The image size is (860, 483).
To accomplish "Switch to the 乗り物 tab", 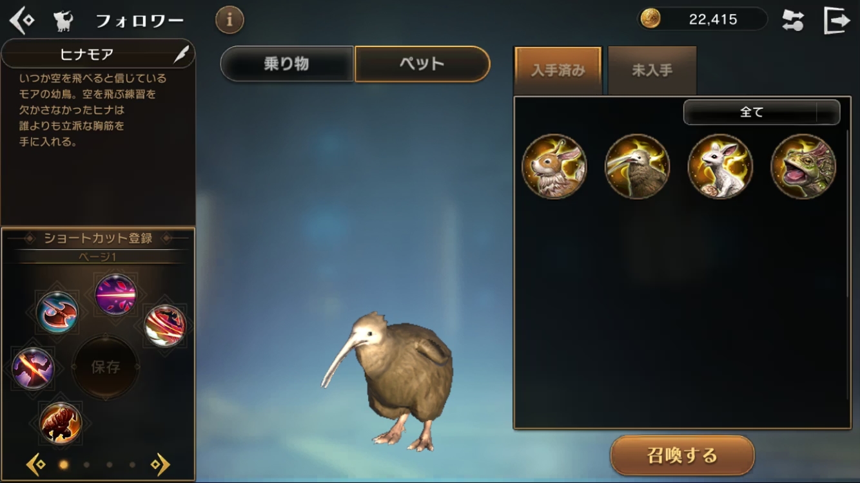I will pyautogui.click(x=287, y=64).
